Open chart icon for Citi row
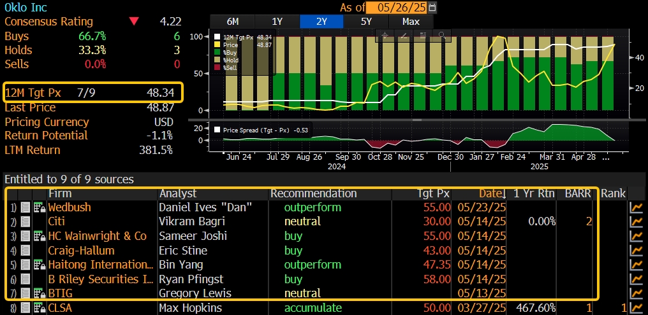 point(636,222)
